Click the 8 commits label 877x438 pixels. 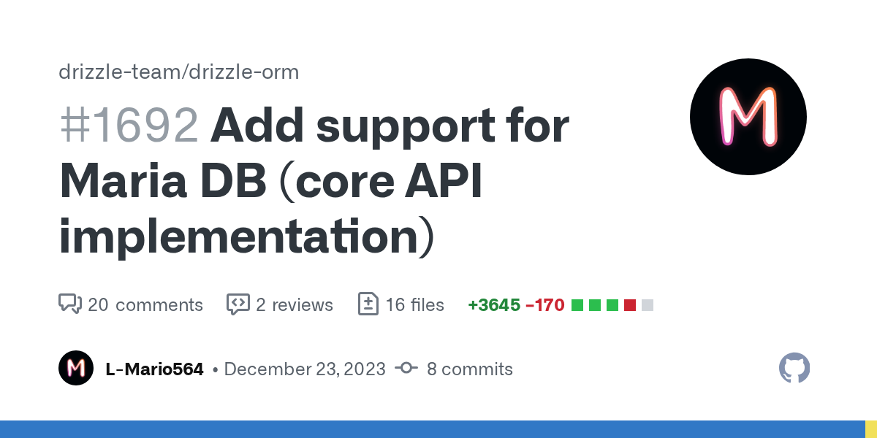point(469,369)
